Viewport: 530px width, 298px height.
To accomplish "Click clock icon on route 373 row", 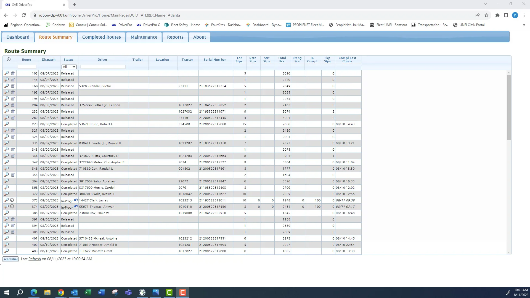I will click(12, 200).
